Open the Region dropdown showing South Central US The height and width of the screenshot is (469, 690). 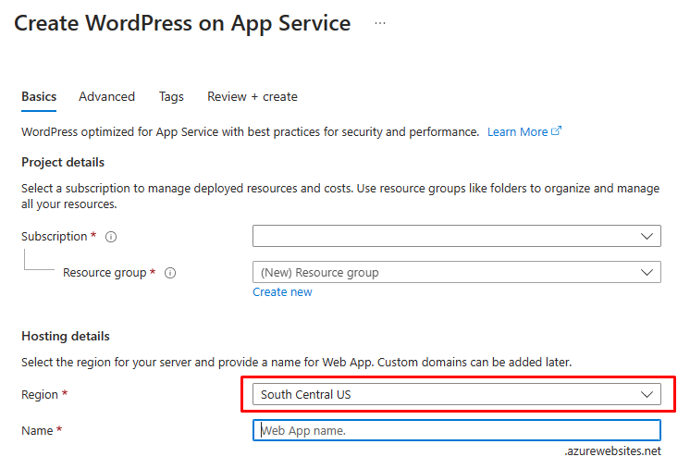456,394
